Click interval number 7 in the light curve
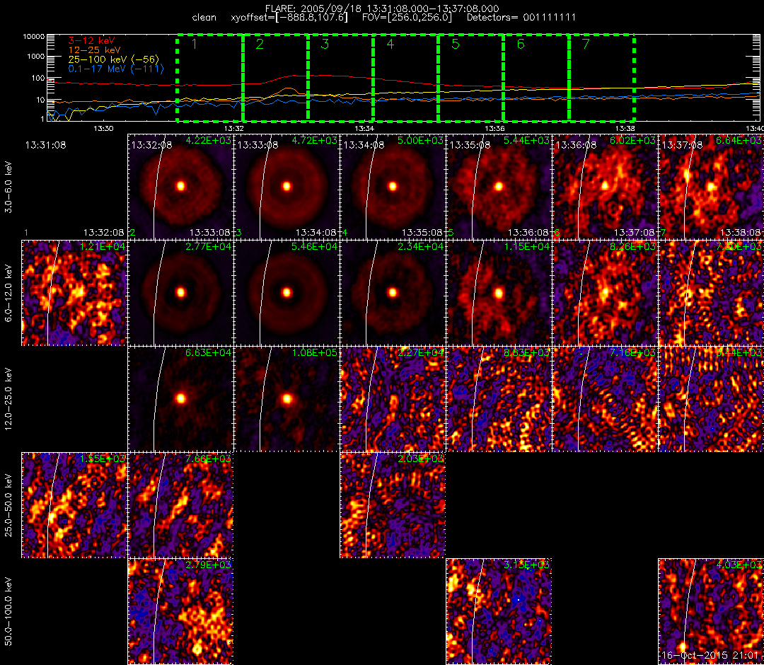Viewport: 764px width, 665px height. [586, 45]
